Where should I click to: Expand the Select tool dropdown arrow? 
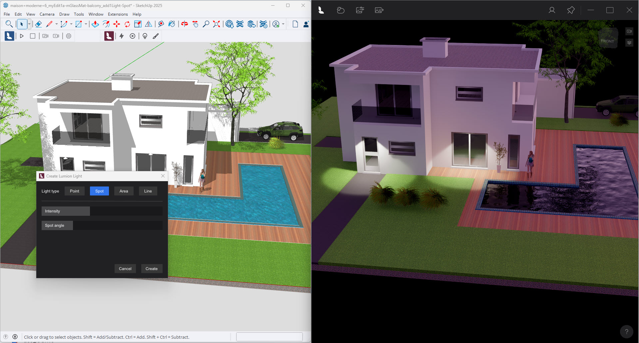tap(29, 24)
